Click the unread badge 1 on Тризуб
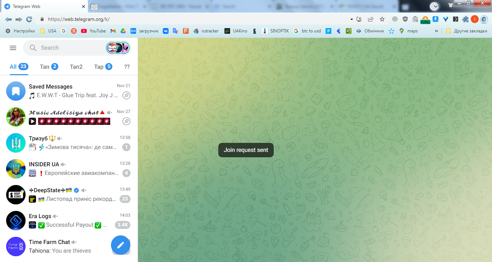Screen dimensions: 492x262 [126, 147]
